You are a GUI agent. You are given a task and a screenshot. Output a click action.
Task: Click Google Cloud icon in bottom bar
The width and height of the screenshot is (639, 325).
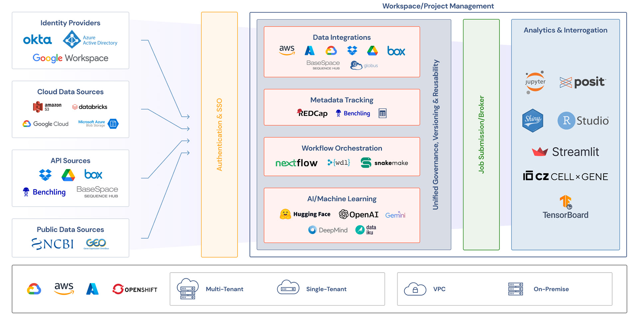tap(34, 289)
